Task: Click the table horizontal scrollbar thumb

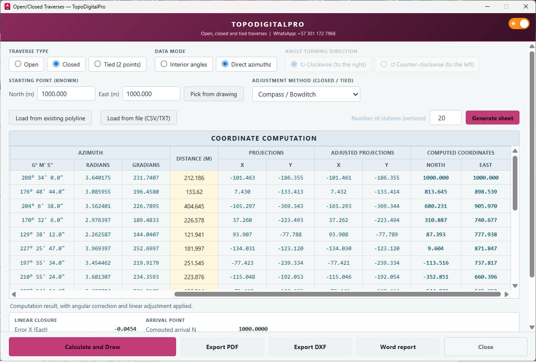Action: [337, 294]
